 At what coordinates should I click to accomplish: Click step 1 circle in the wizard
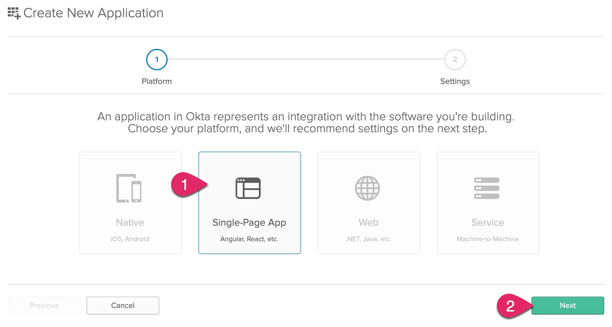tap(157, 60)
